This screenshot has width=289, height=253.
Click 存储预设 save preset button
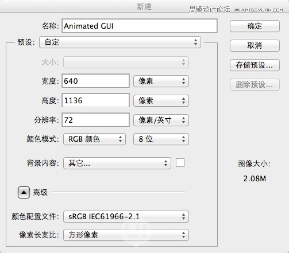pos(255,65)
